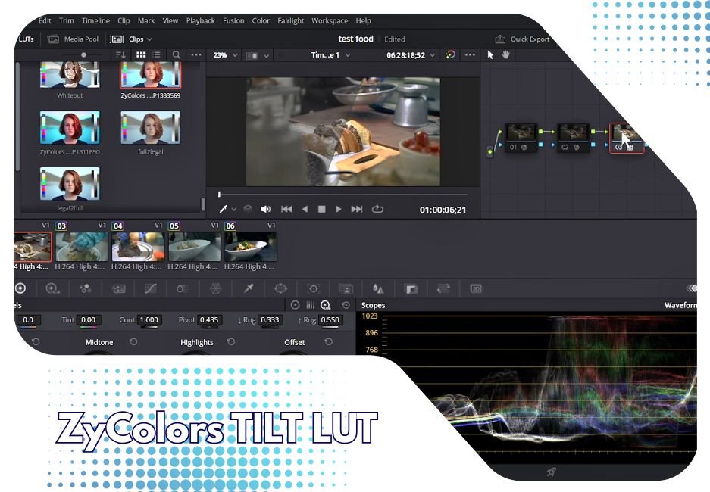
Task: Open the Qualifier eyedropper palette
Action: 249,288
